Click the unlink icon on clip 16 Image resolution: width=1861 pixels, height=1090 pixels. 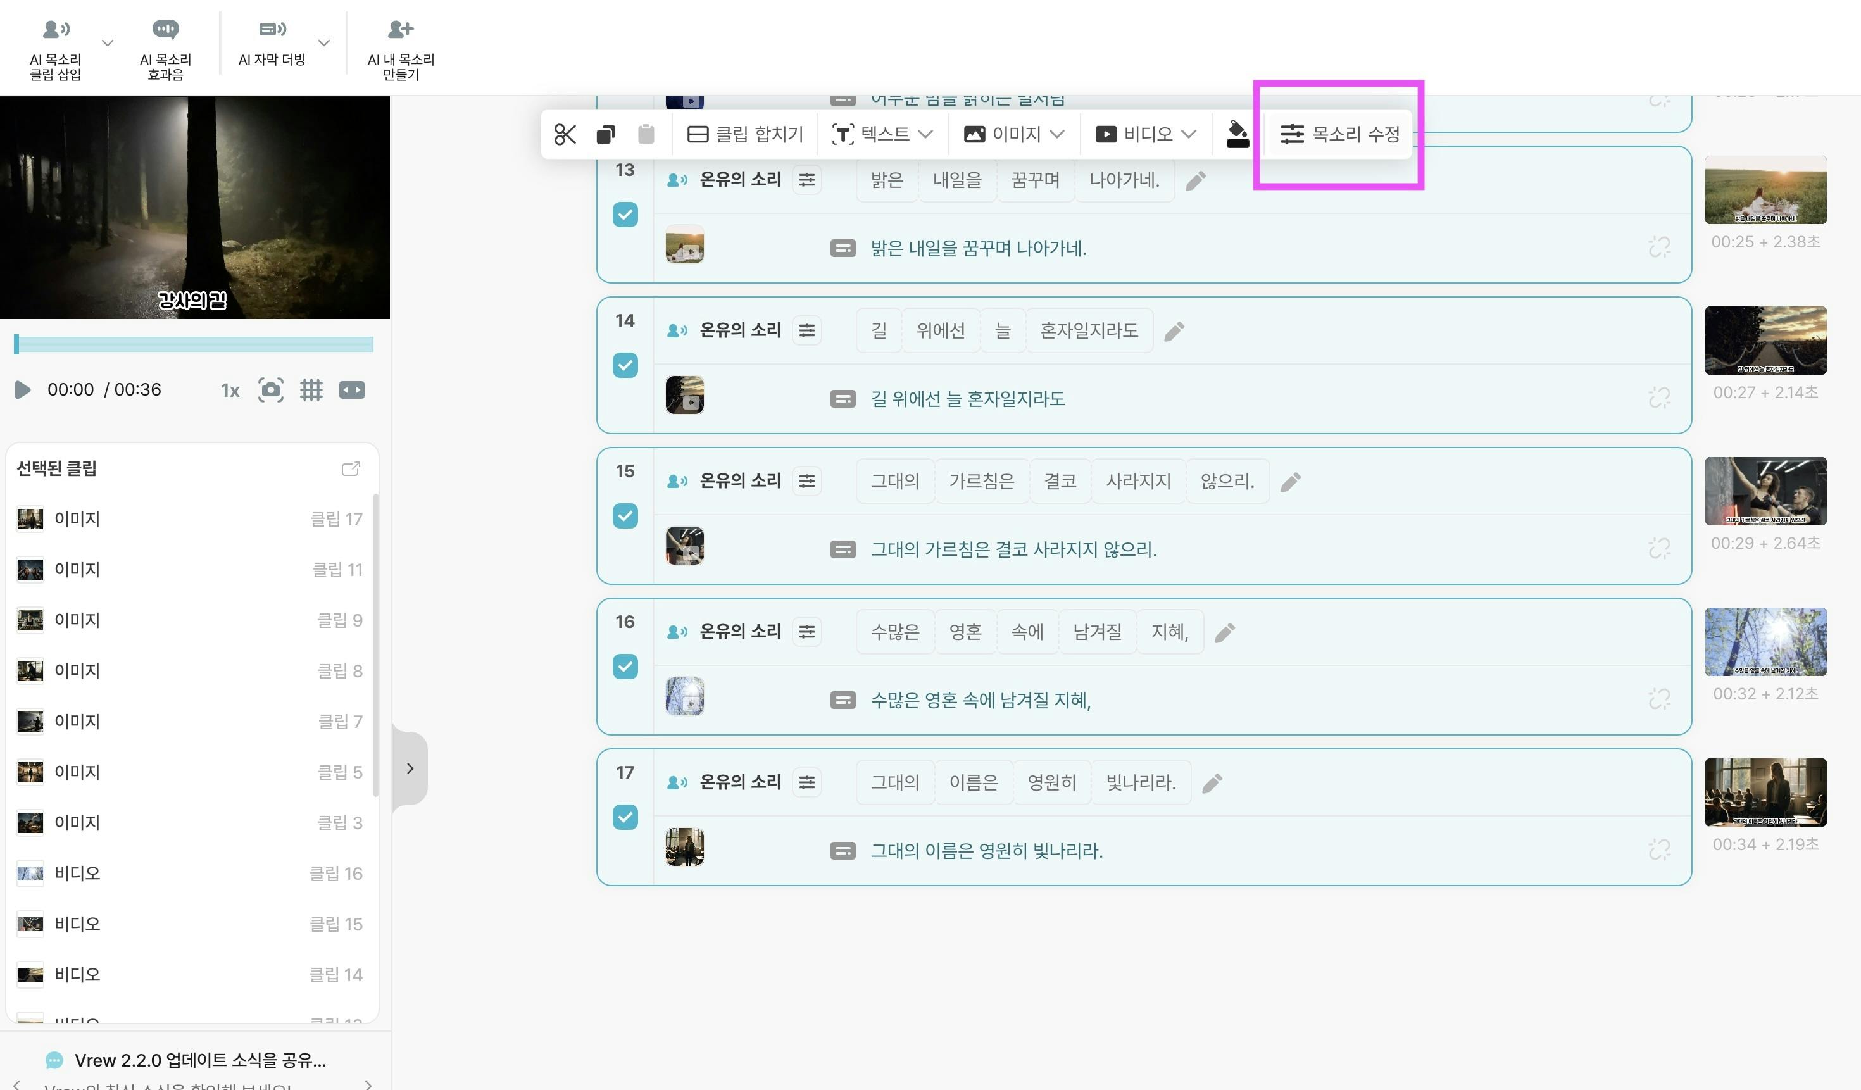(1658, 699)
